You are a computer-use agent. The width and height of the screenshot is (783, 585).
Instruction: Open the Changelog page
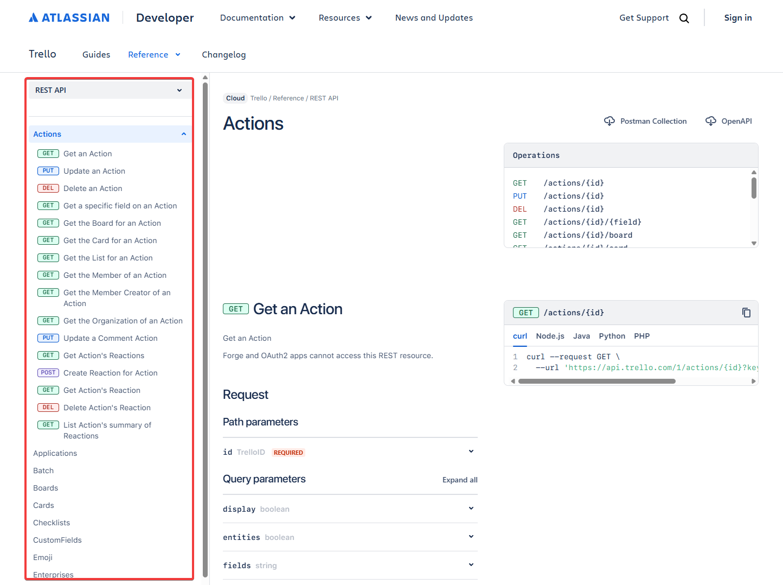coord(223,54)
